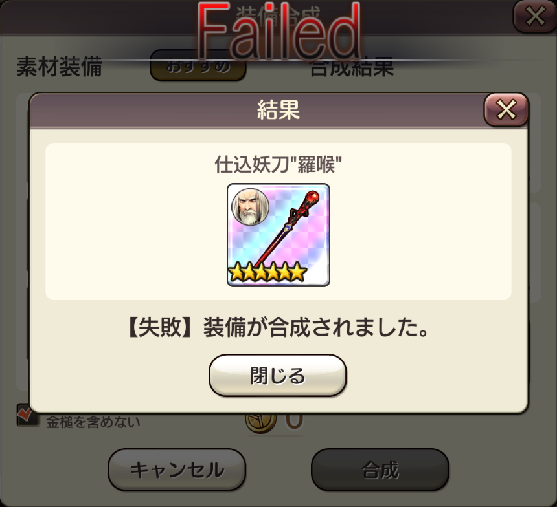
Task: Close the 結果 result popup with X
Action: (506, 110)
